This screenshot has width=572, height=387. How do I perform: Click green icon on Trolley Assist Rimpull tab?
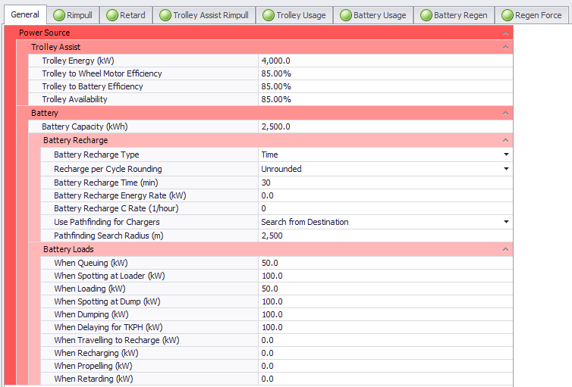[x=165, y=15]
